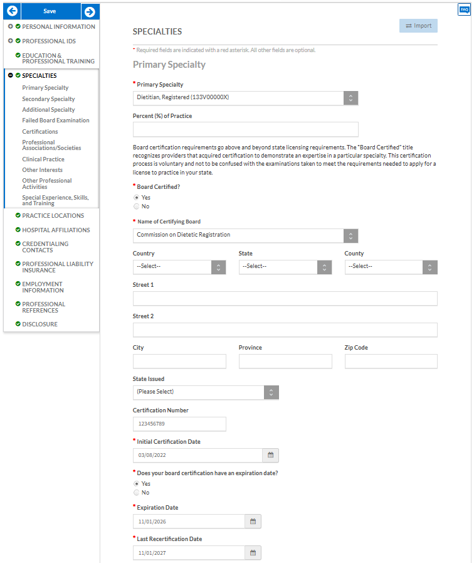Open Initial Certification Date calendar picker
The height and width of the screenshot is (563, 474).
pyautogui.click(x=271, y=455)
